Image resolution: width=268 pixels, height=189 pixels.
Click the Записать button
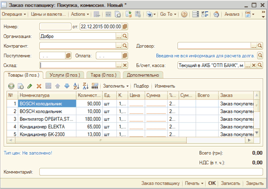(231, 183)
